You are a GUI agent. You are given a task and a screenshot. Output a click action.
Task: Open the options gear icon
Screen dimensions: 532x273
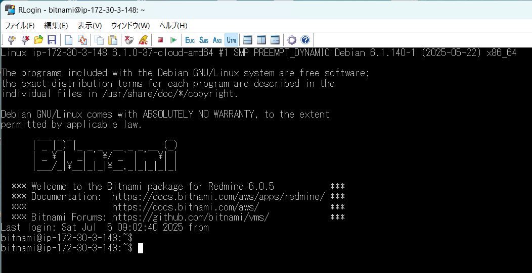(291, 40)
